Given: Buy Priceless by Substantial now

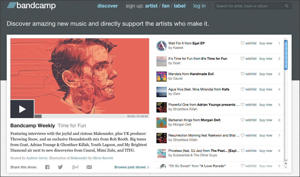Looking at the screenshot, I should coord(266,151).
